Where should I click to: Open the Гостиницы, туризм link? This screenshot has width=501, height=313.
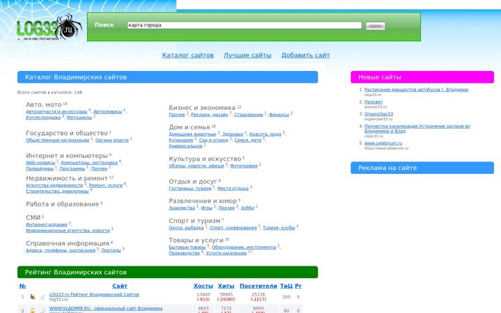[190, 188]
